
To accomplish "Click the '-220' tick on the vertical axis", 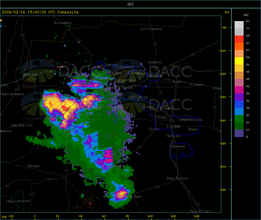I will pyautogui.click(x=222, y=190).
